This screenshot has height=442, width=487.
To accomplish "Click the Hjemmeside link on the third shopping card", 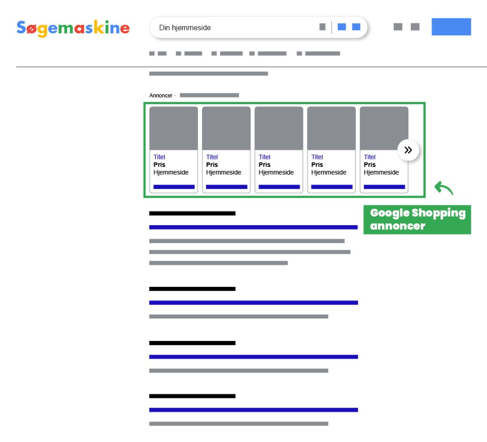I will pyautogui.click(x=277, y=172).
